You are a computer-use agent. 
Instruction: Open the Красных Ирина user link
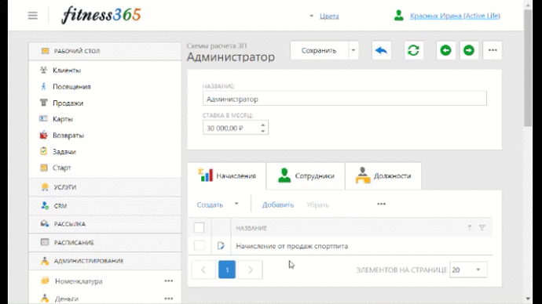pos(455,16)
